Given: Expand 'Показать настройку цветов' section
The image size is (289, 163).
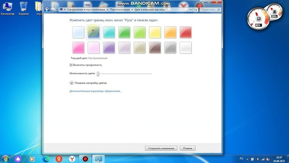Looking at the screenshot, I should point(72,83).
